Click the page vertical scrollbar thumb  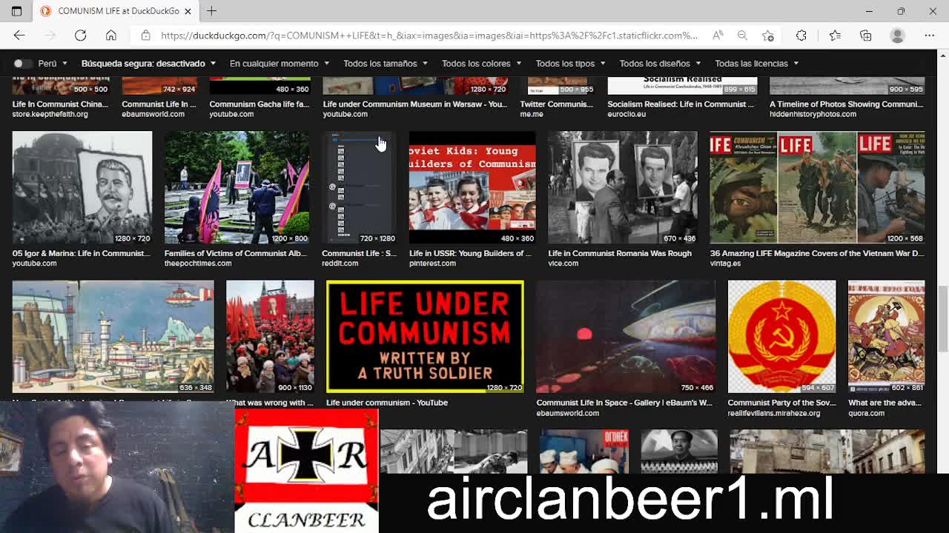[943, 318]
